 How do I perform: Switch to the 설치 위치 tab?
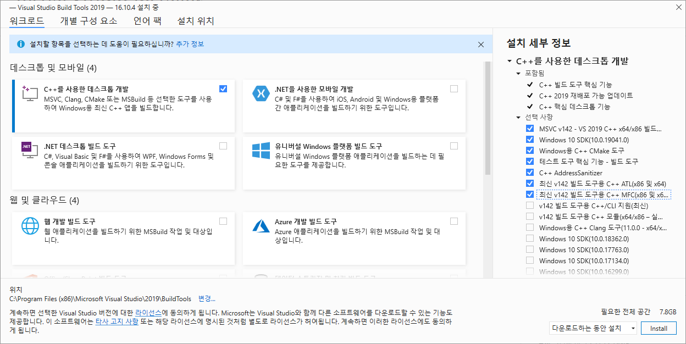coord(196,21)
